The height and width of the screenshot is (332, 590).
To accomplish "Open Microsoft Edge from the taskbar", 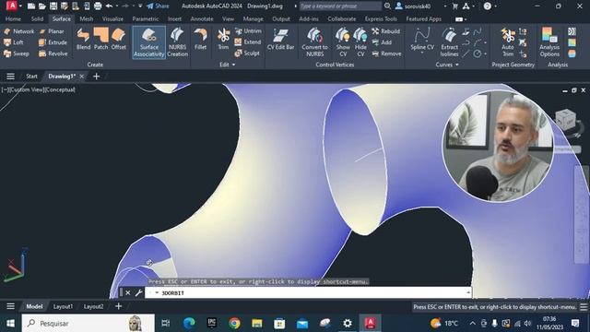I will pyautogui.click(x=189, y=323).
